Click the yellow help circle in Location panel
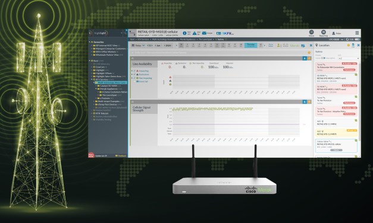 349,45
